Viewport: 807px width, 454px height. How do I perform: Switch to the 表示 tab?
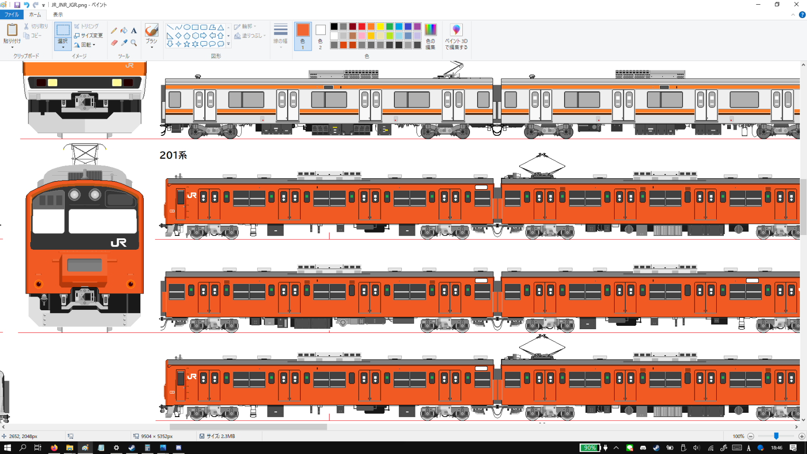click(58, 15)
